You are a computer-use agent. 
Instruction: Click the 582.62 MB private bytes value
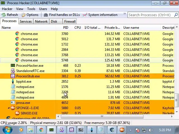tap(112, 76)
